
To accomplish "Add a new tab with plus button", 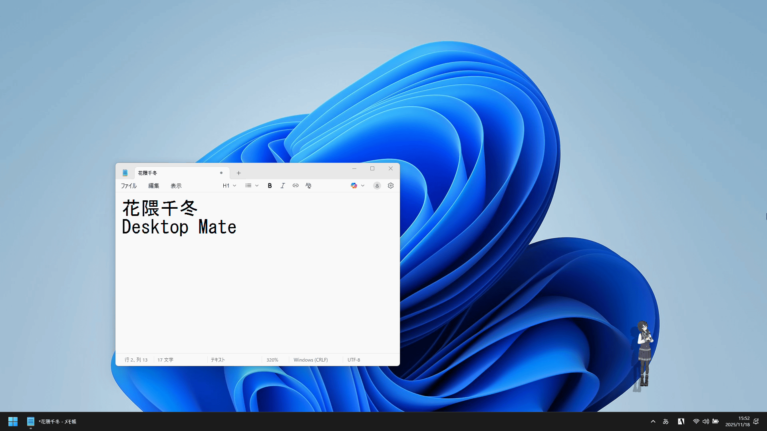I will 238,173.
